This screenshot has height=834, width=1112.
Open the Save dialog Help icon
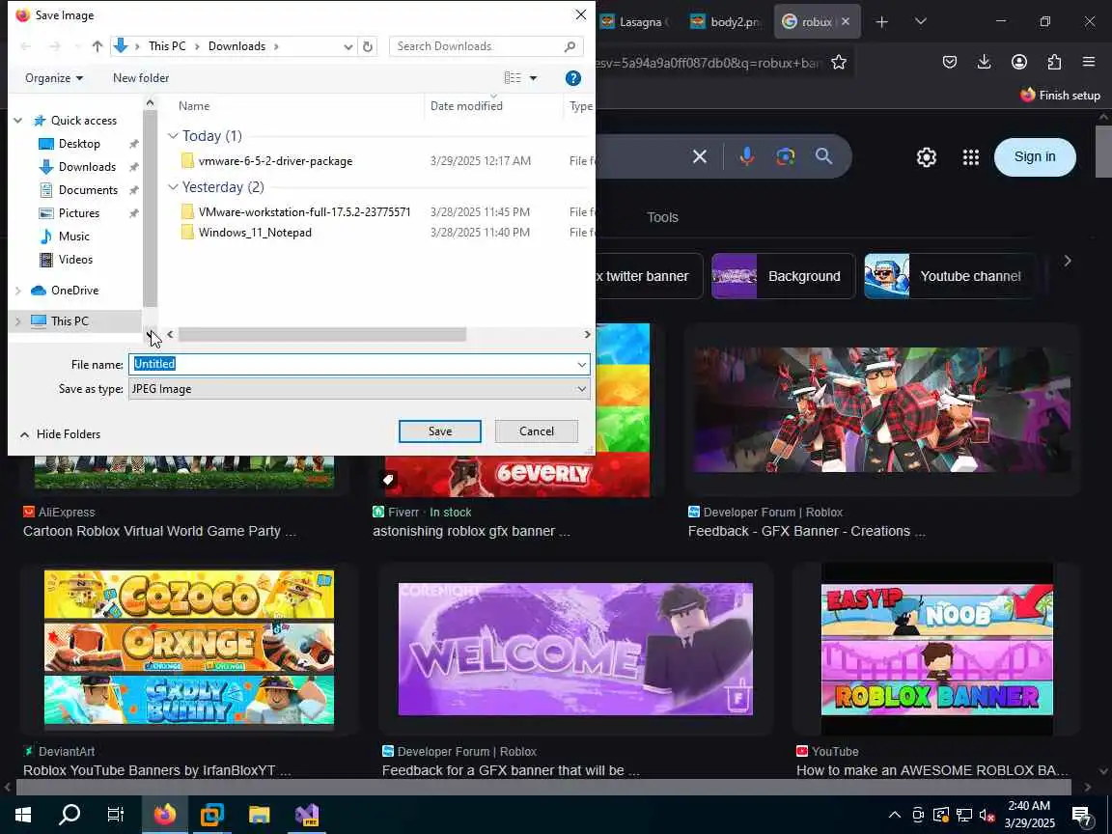point(573,78)
